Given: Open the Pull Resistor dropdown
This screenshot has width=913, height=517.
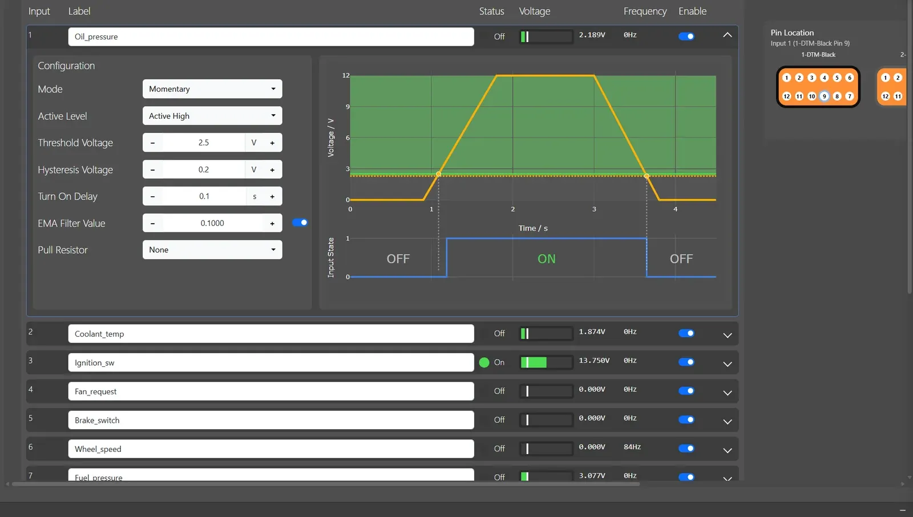Looking at the screenshot, I should (x=212, y=250).
